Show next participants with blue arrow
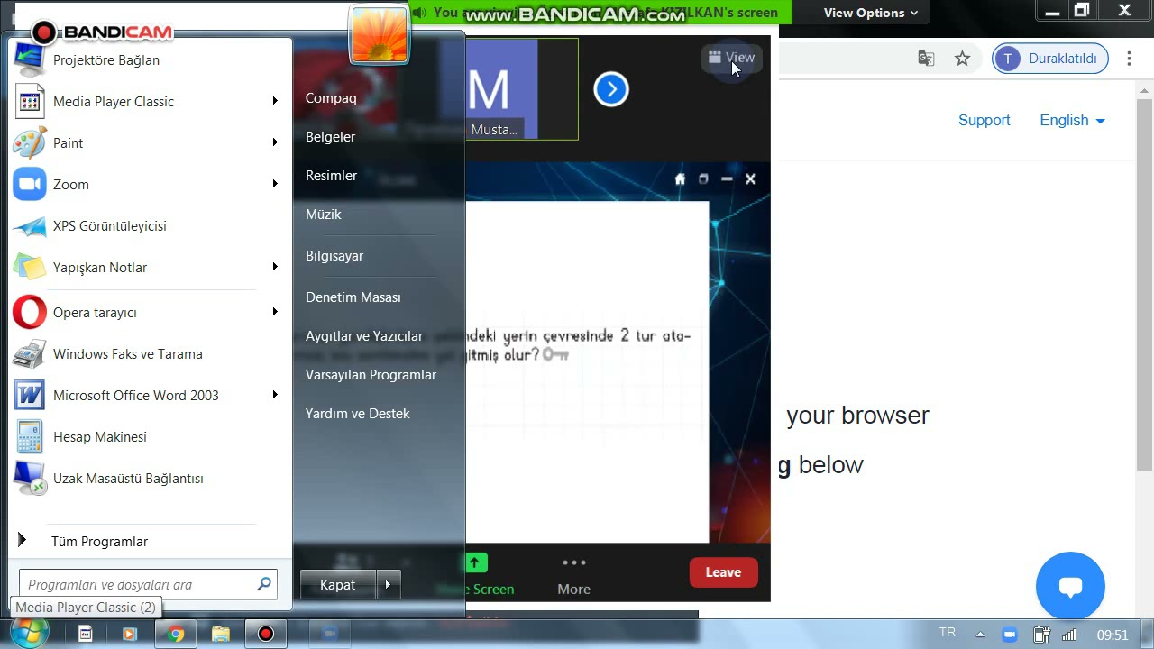This screenshot has width=1154, height=649. point(611,89)
